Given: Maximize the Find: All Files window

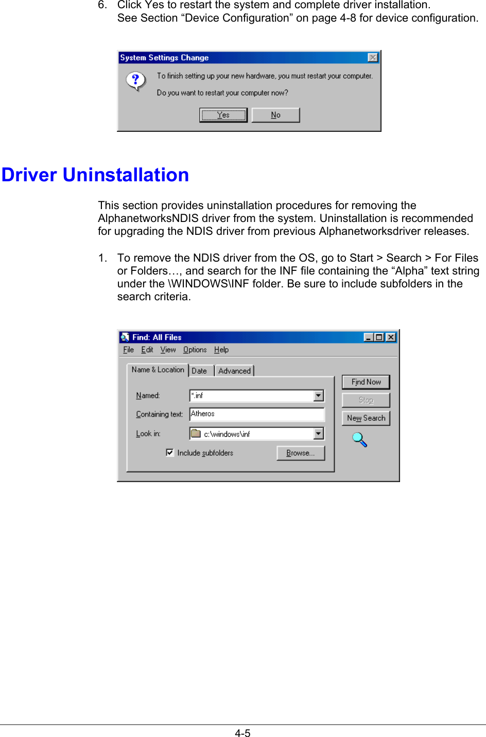Looking at the screenshot, I should 379,337.
